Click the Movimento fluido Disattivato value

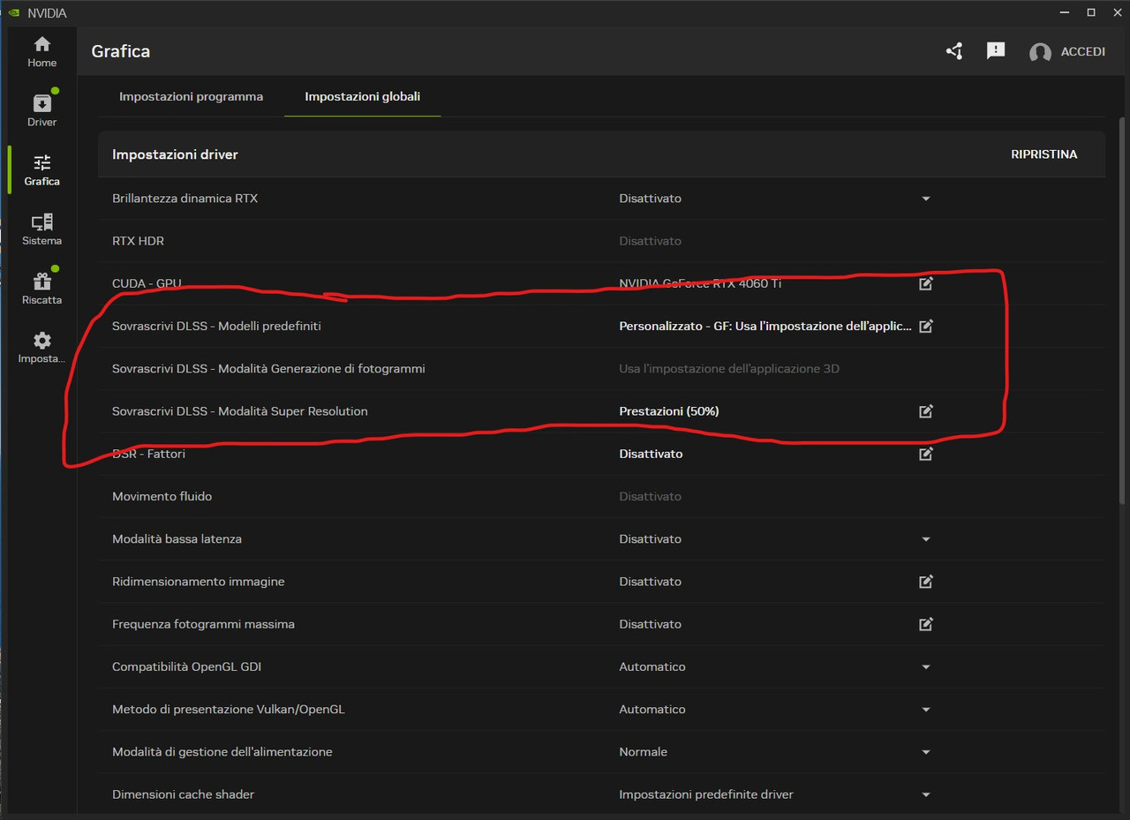point(650,496)
